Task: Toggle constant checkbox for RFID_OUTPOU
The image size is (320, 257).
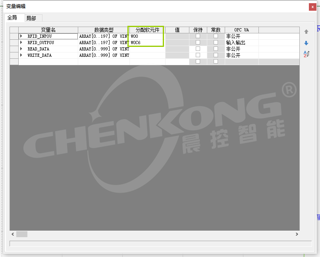Action: coord(216,43)
